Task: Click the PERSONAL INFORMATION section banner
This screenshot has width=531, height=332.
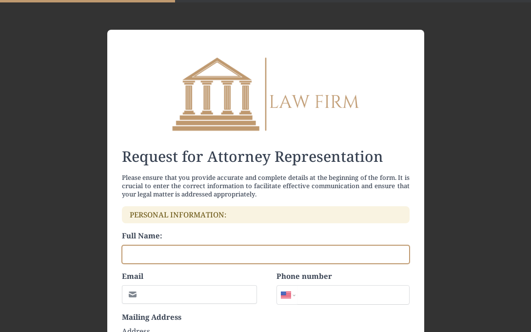Action: click(265, 215)
